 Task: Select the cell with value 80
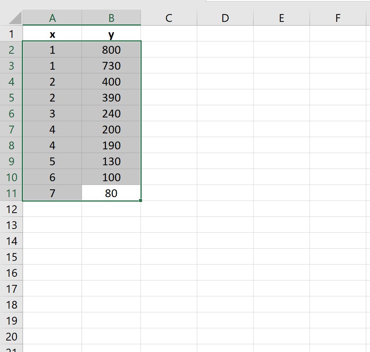111,193
